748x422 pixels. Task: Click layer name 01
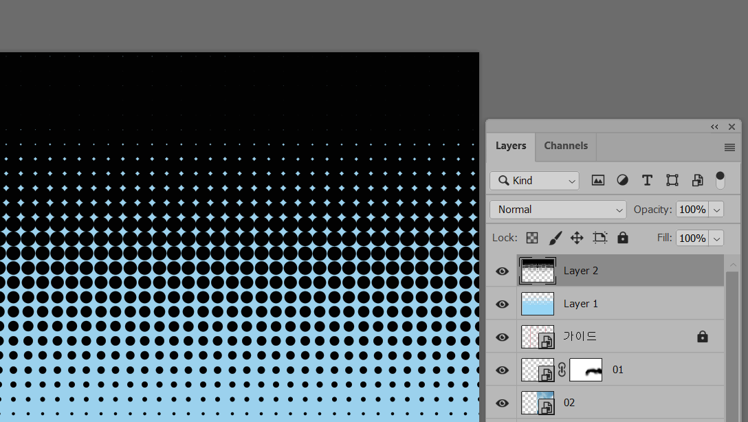[618, 370]
